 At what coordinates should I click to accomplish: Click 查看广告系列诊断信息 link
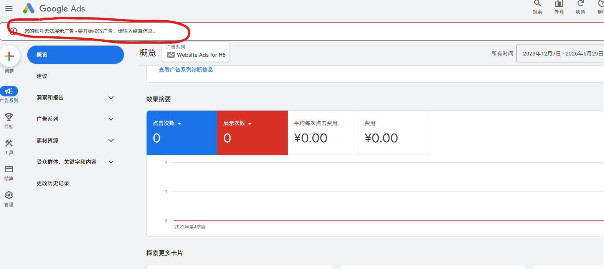coord(186,70)
